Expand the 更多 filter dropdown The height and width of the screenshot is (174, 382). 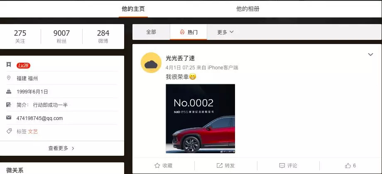point(225,32)
